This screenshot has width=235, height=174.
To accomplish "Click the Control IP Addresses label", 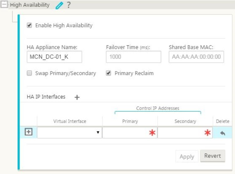I will 158,108.
